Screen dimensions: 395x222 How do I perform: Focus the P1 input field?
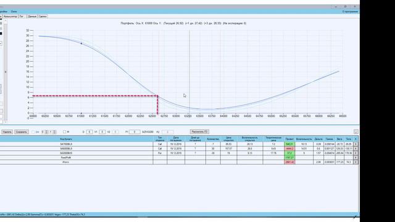(x=135, y=132)
